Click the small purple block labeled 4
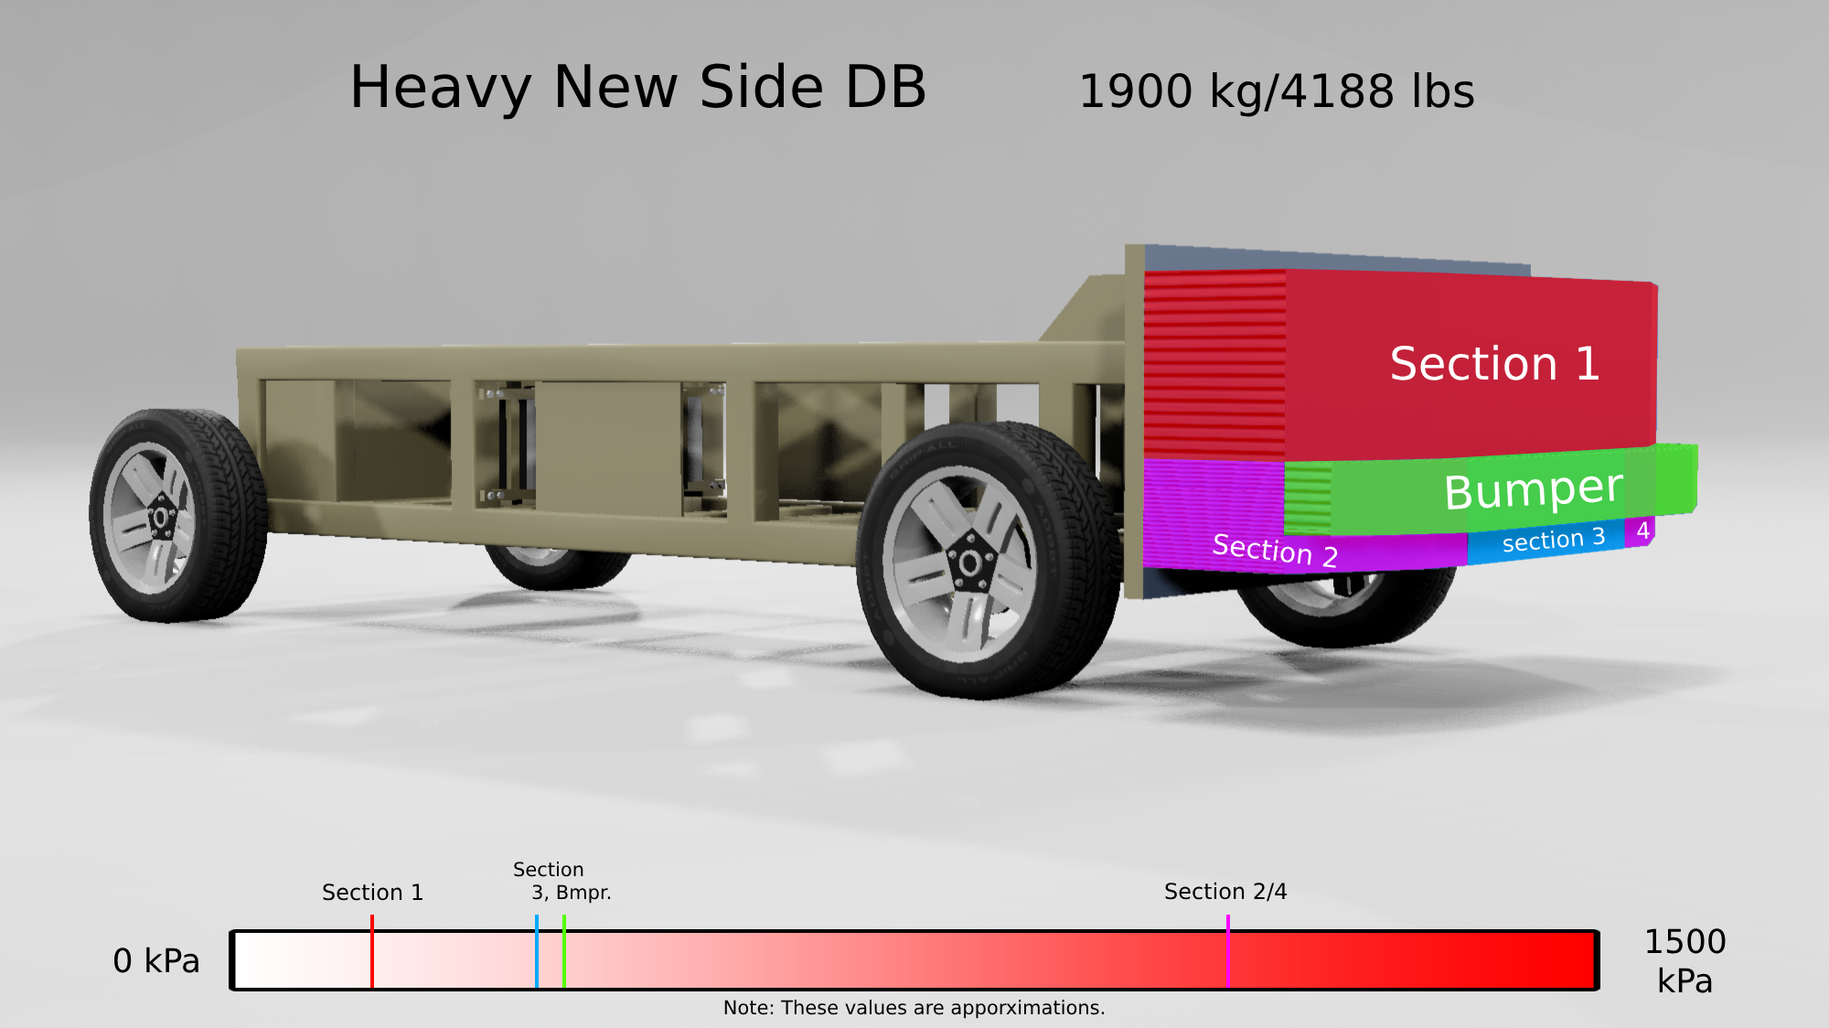This screenshot has height=1028, width=1829. tap(1642, 530)
